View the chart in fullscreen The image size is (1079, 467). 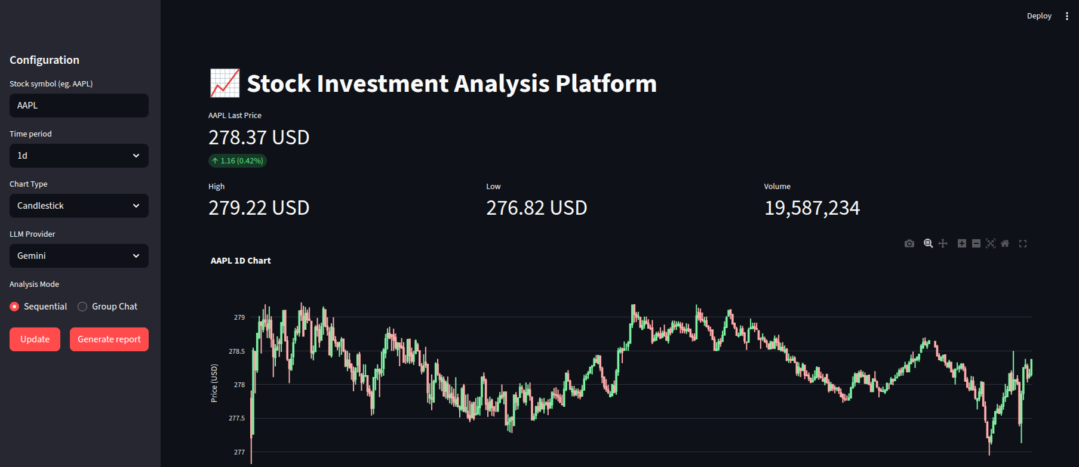[x=1023, y=243]
